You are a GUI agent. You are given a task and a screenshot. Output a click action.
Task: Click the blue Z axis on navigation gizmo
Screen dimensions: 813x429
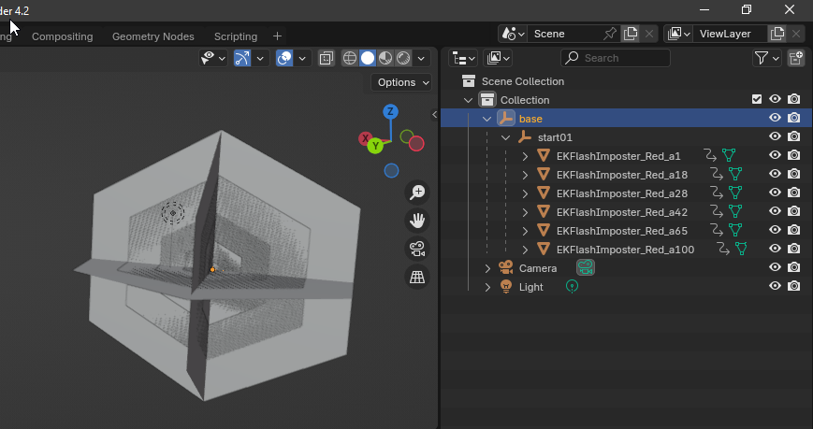click(x=391, y=112)
